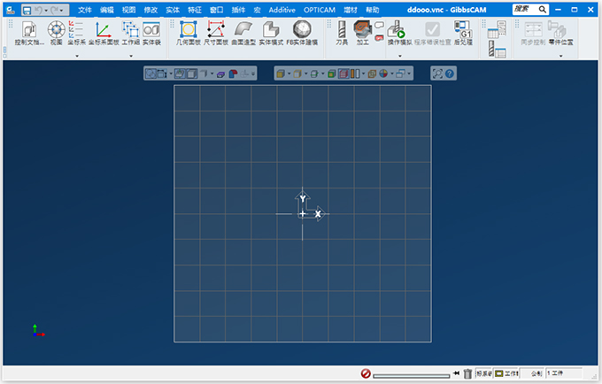This screenshot has width=602, height=384.
Task: Open the 修改 menu
Action: (x=150, y=10)
